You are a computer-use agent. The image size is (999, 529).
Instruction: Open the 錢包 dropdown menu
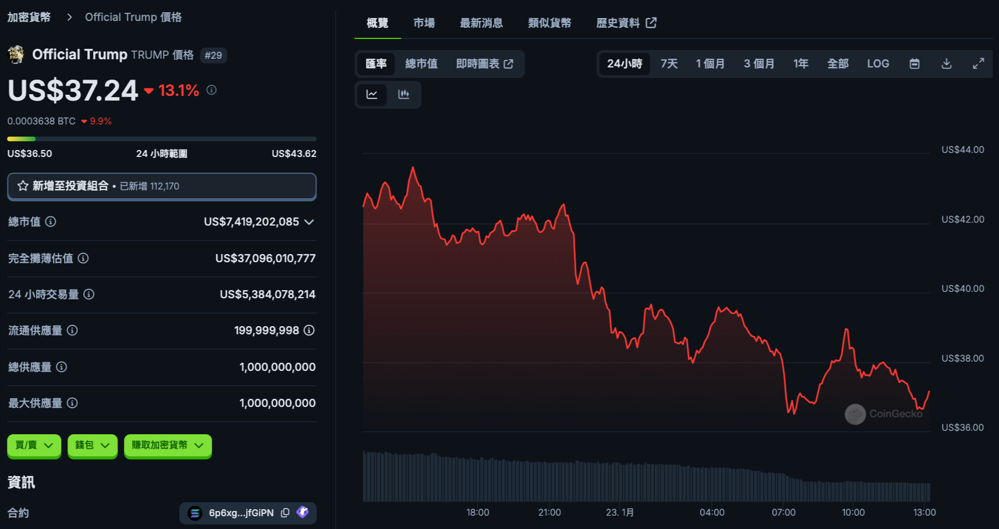(92, 445)
